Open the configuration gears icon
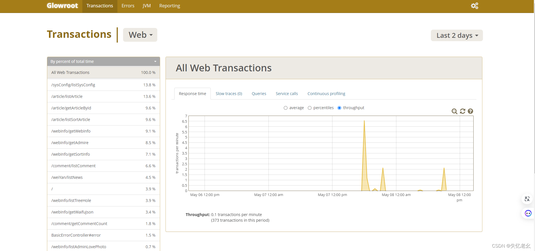Image resolution: width=535 pixels, height=251 pixels. tap(474, 6)
